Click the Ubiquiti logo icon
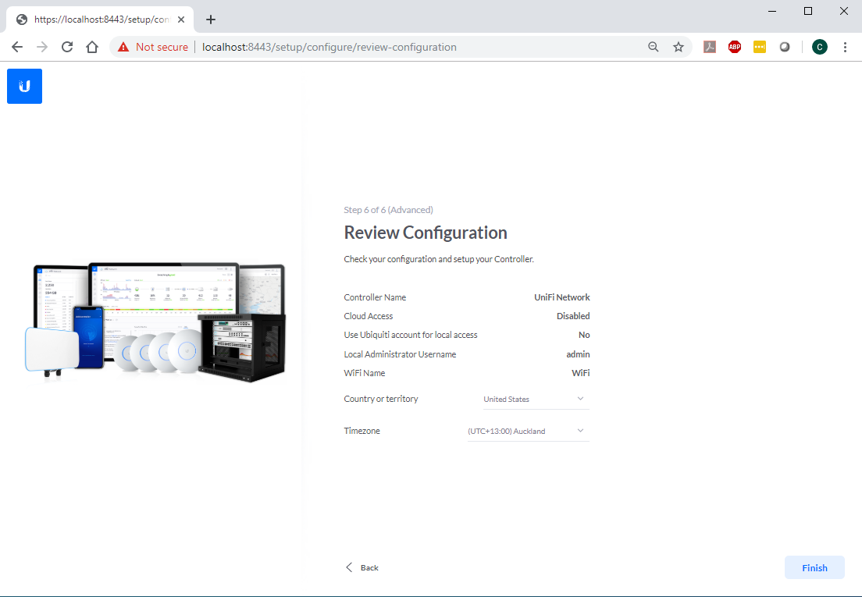This screenshot has width=862, height=597. [24, 86]
